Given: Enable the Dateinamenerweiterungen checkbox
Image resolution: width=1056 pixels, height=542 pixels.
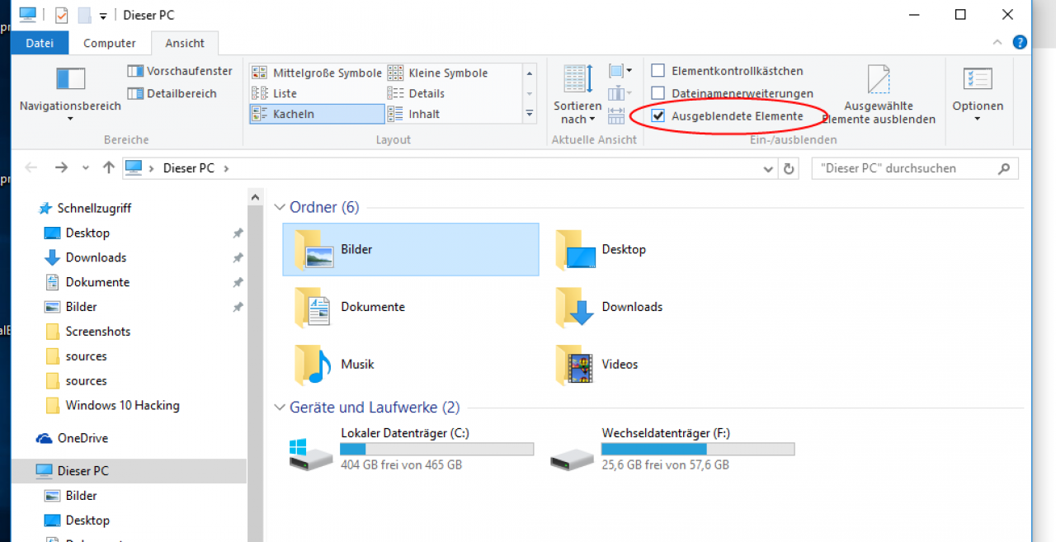Looking at the screenshot, I should click(658, 93).
